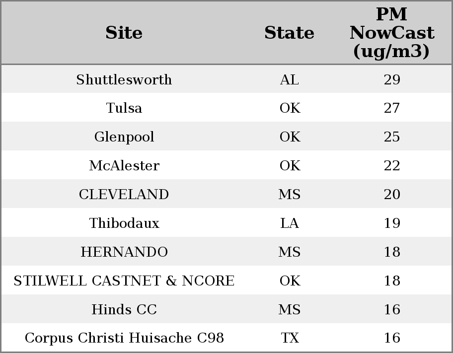The width and height of the screenshot is (453, 353).
Task: Select the PM value 29
Action: pyautogui.click(x=392, y=79)
